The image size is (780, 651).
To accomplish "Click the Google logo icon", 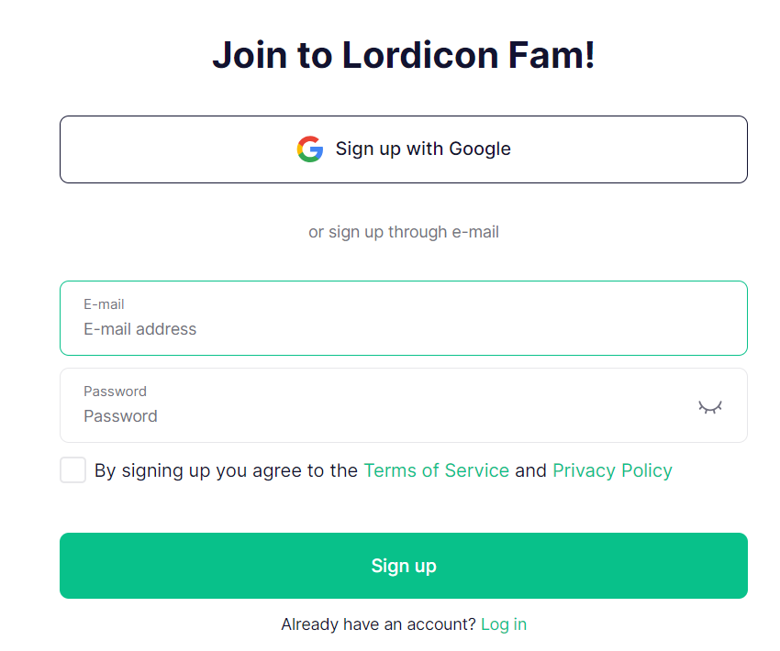I will 310,149.
